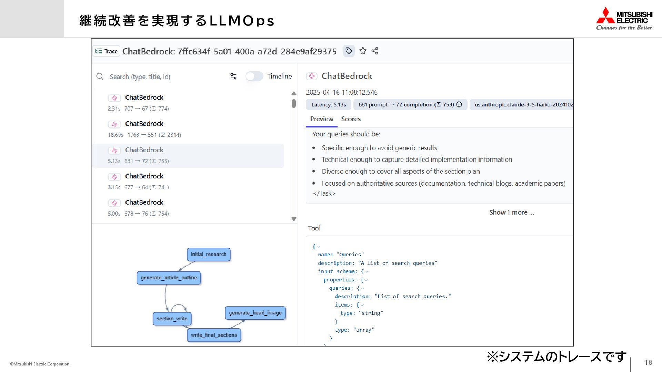
Task: Click Show 1 more link
Action: (511, 212)
